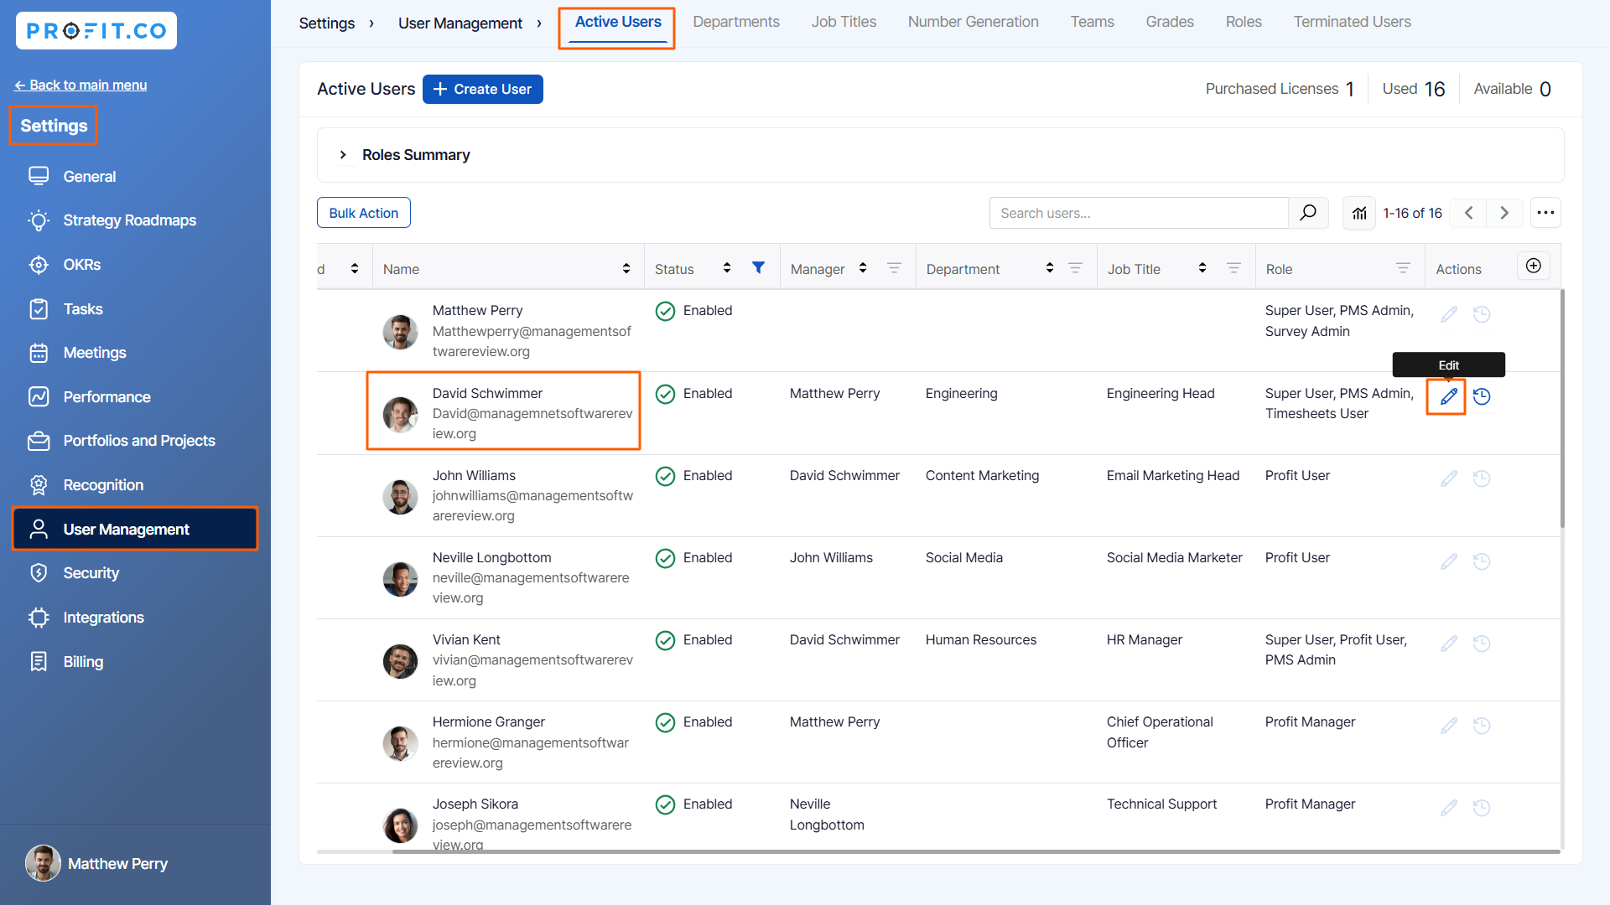Sort by the Job Title column
1610x905 pixels.
(x=1202, y=268)
